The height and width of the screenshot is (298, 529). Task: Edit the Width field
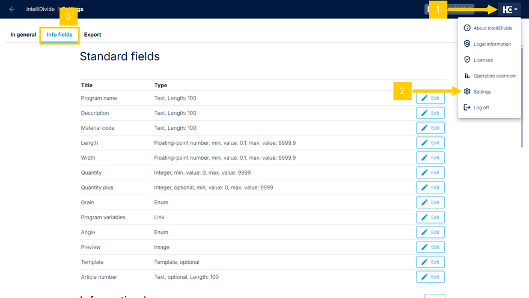430,157
